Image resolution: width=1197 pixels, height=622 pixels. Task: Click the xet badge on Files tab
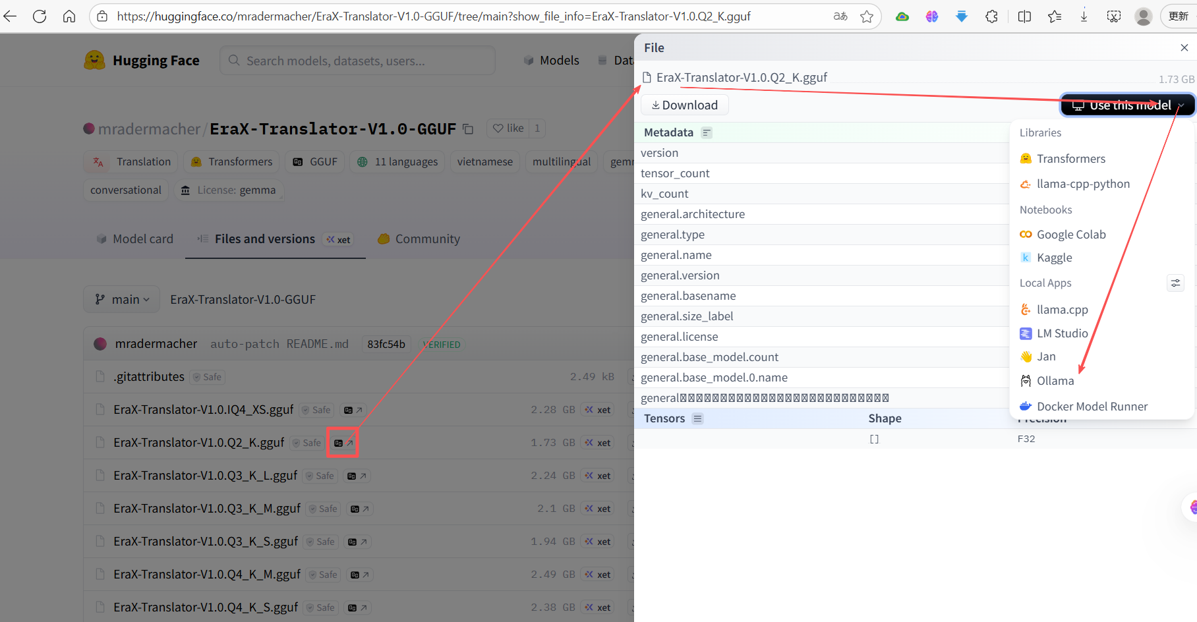(x=339, y=240)
